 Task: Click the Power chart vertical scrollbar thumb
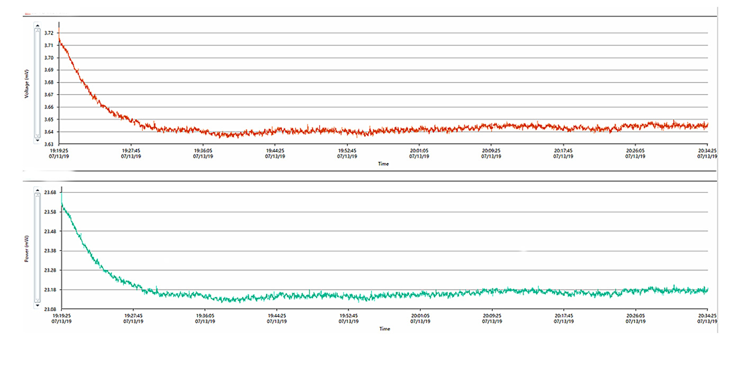coord(37,247)
